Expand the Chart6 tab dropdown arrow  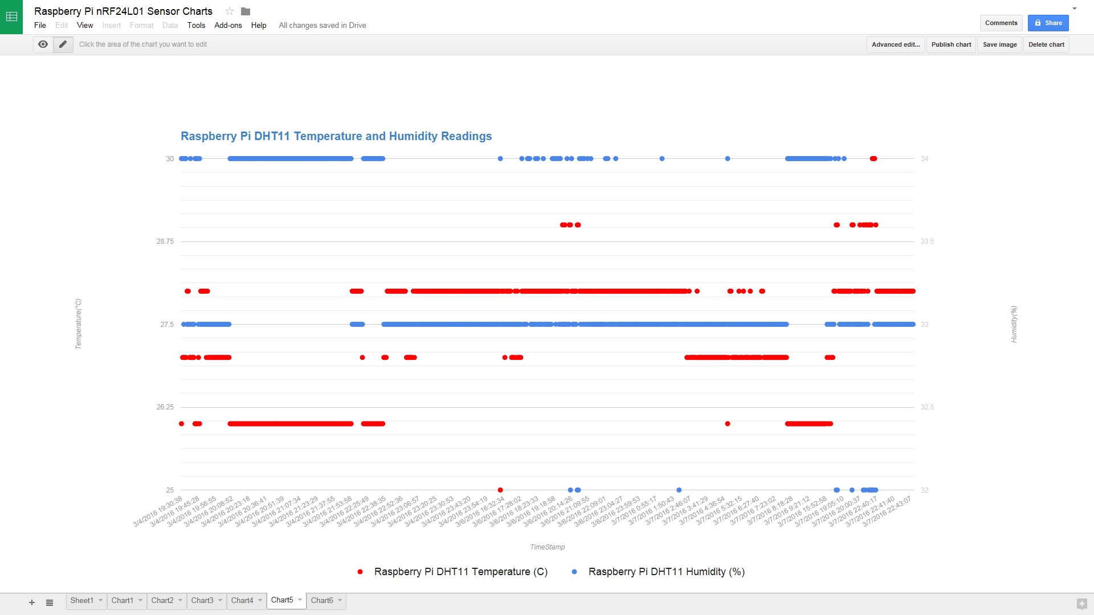point(340,600)
